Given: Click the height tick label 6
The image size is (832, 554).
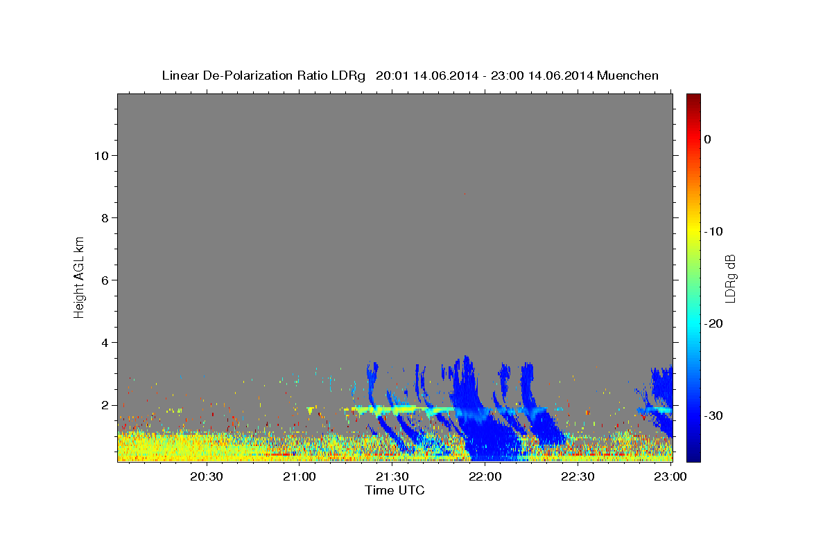Looking at the screenshot, I should coord(105,280).
